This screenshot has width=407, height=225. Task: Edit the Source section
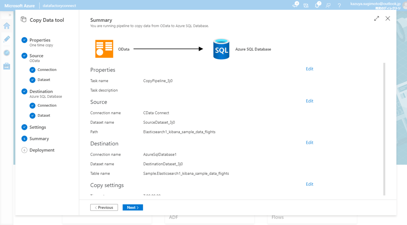pos(309,101)
